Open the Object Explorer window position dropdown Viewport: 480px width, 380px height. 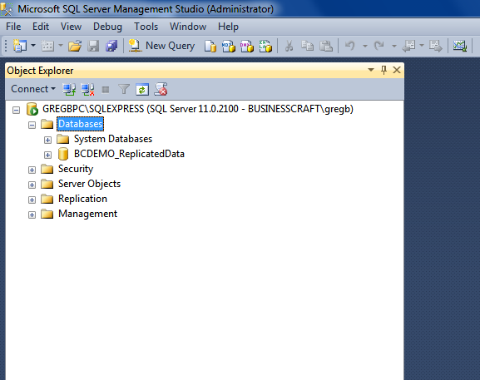371,70
